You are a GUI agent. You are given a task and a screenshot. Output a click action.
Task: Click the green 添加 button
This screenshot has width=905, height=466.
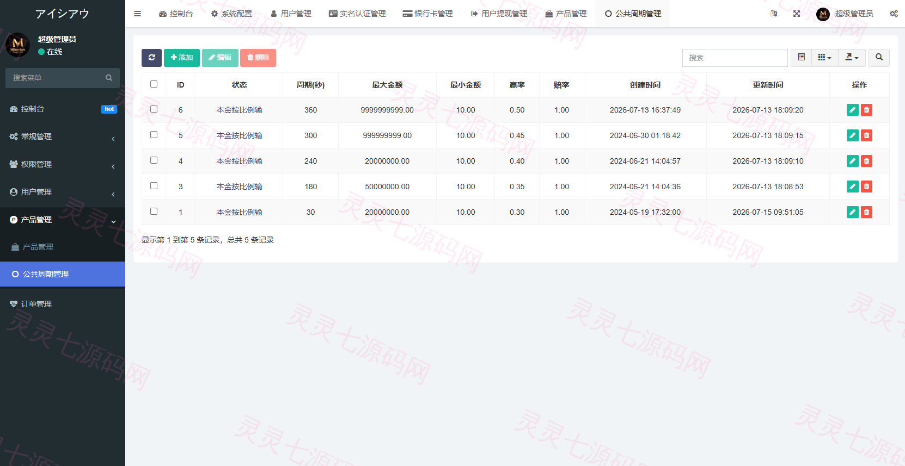pos(182,58)
